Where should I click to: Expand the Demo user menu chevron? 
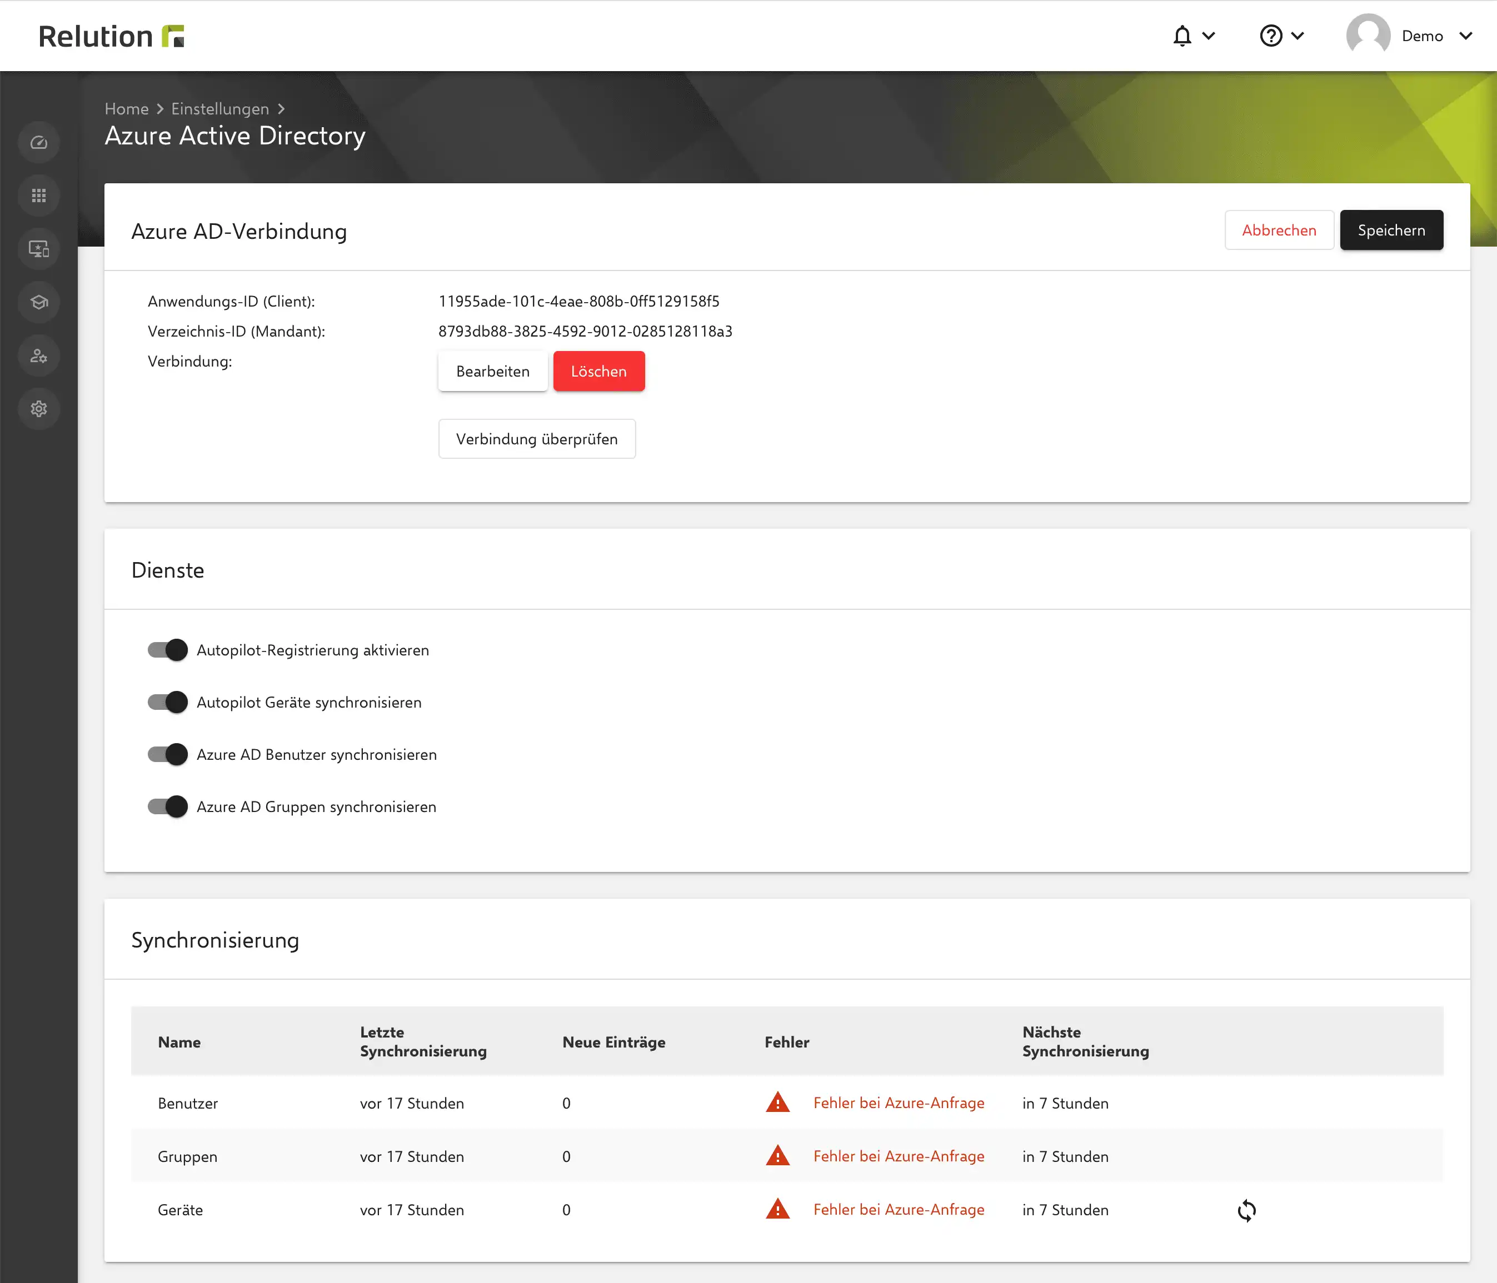(1466, 36)
